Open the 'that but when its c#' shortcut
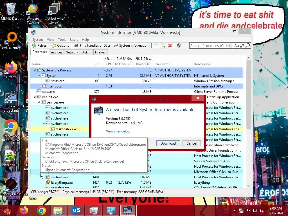 [x=55, y=13]
